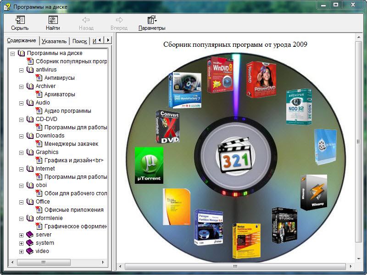Click the Скрыть (Hide) toolbar icon
Image resolution: width=367 pixels, height=275 pixels.
(20, 20)
